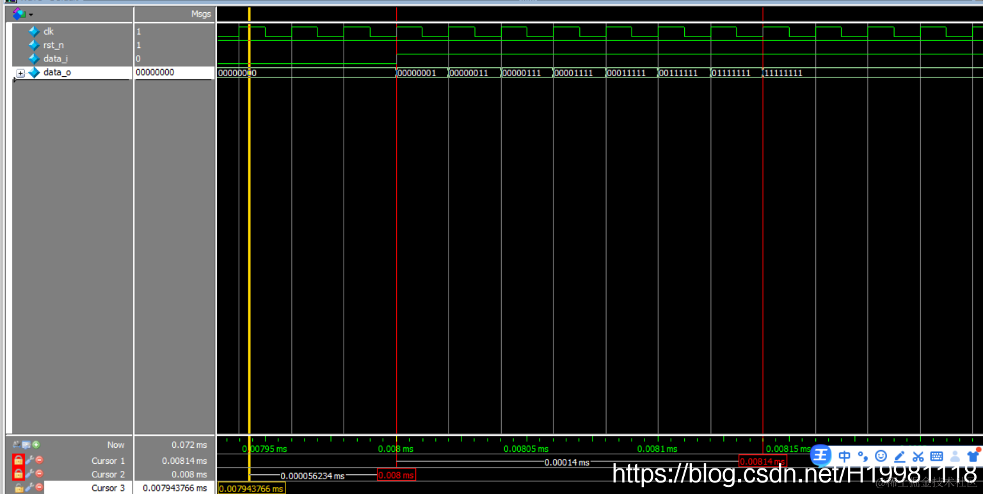Image resolution: width=983 pixels, height=494 pixels.
Task: Click the rst_n value in Msgs column
Action: [138, 45]
